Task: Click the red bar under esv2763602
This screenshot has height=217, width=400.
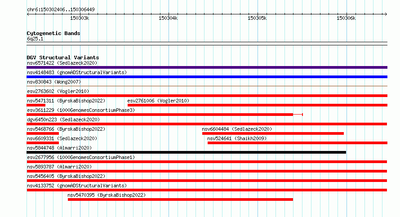Action: click(207, 96)
